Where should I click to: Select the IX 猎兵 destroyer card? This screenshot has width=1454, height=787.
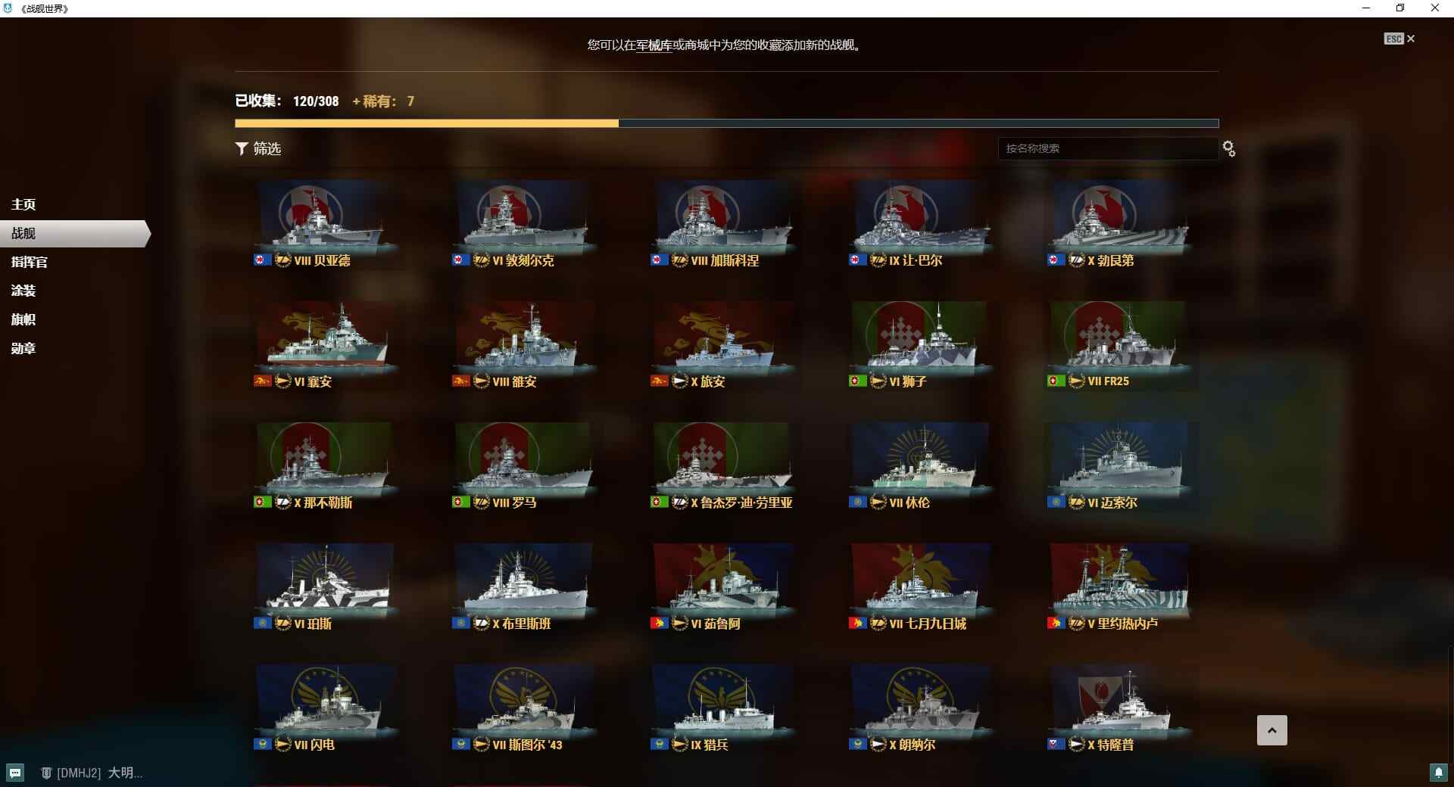click(x=722, y=709)
